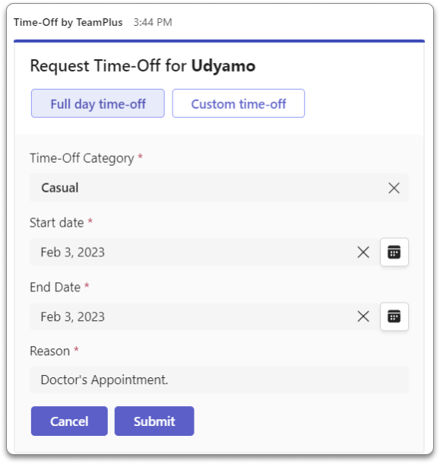Click the 3:44 PM message timestamp
440x464 pixels.
[x=153, y=22]
